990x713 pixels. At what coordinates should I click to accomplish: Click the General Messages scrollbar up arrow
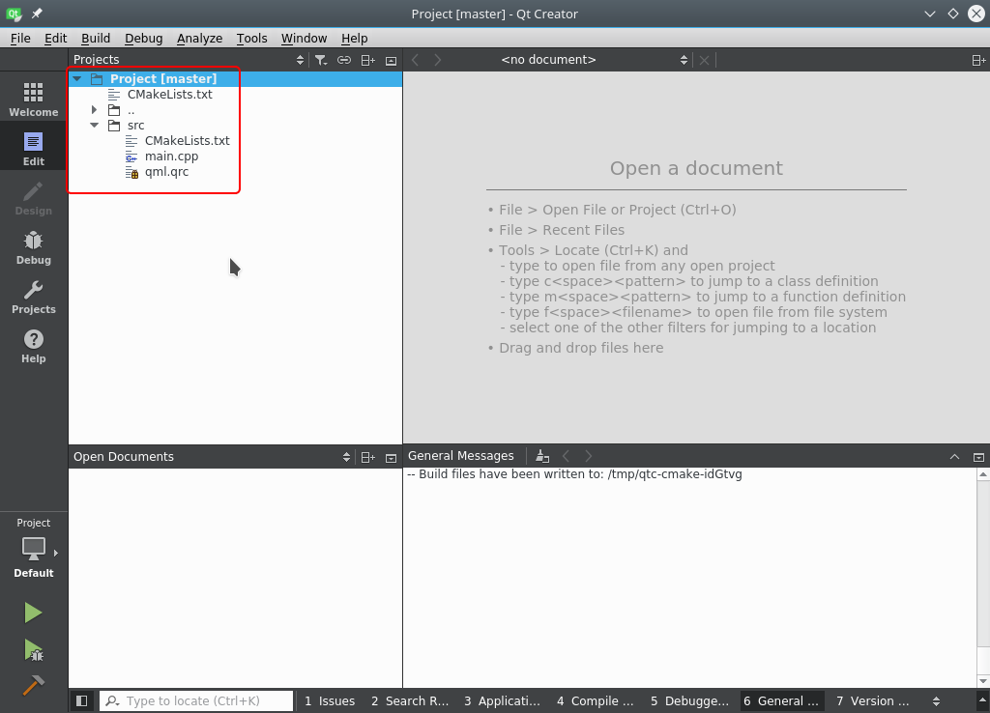point(983,474)
